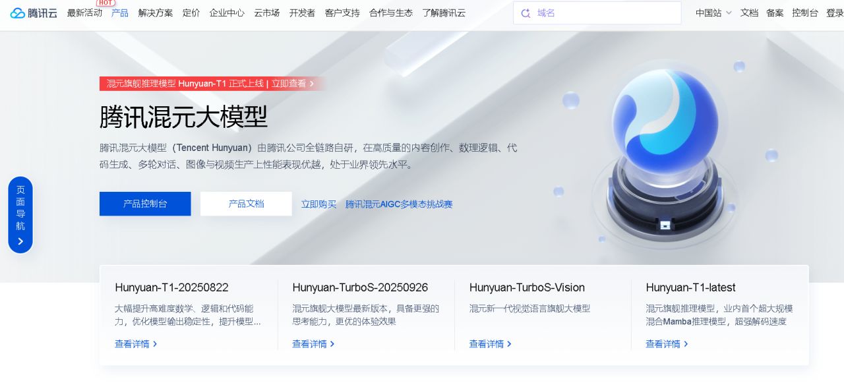Open the 产品 menu

coord(120,13)
